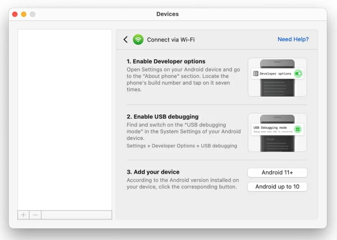Choose the Android 11+ button
The height and width of the screenshot is (240, 337).
277,172
